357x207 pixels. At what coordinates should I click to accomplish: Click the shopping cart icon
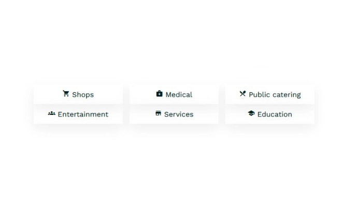tap(66, 94)
